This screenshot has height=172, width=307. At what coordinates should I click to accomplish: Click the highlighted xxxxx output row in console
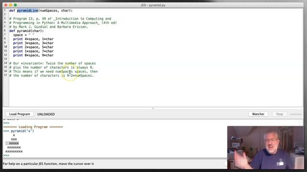12,143
